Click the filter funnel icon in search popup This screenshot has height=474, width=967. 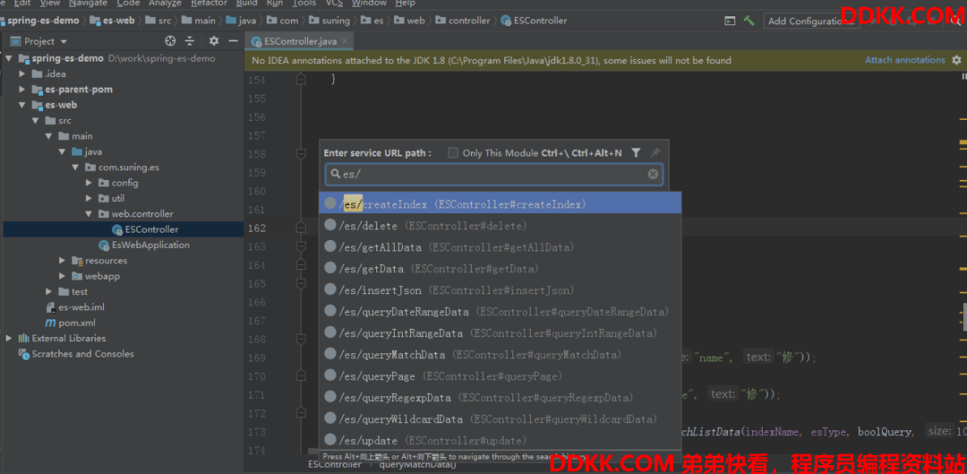636,152
